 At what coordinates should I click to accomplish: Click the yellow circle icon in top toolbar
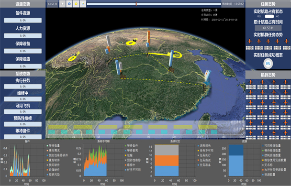click(76, 4)
